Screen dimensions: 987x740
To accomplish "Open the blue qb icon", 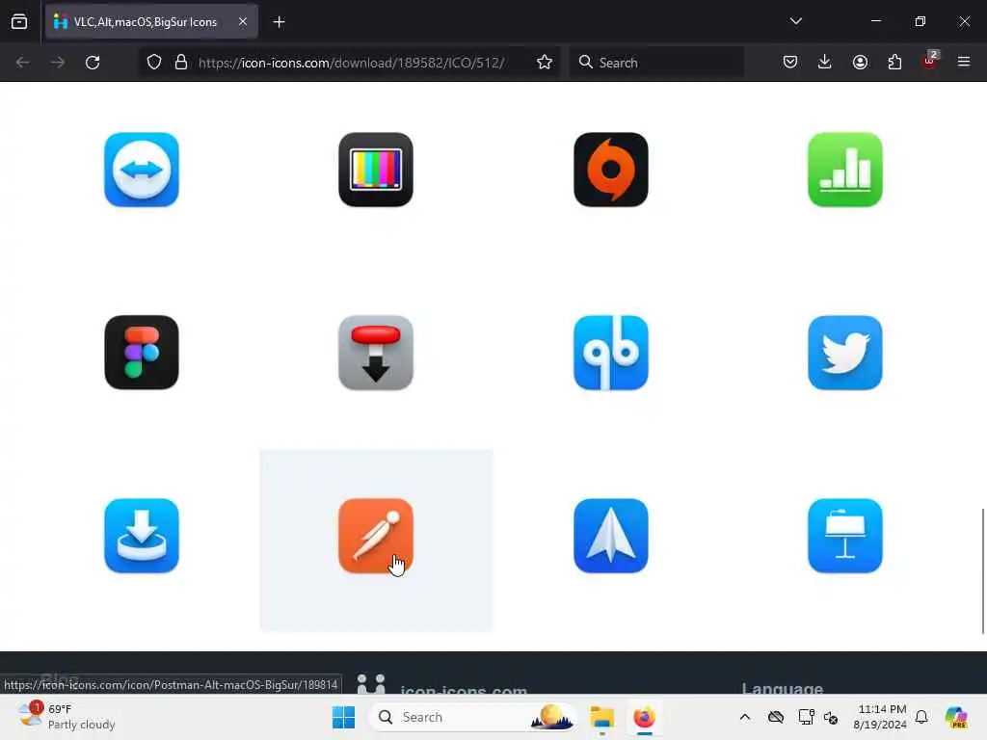I will click(610, 353).
